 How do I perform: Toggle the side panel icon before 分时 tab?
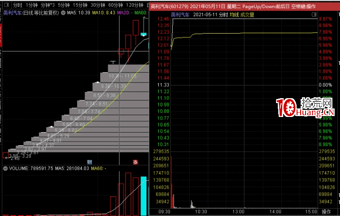[7, 4]
